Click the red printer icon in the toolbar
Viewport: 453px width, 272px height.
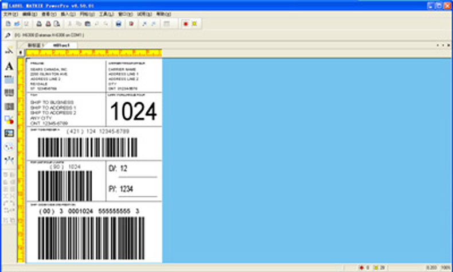48,24
